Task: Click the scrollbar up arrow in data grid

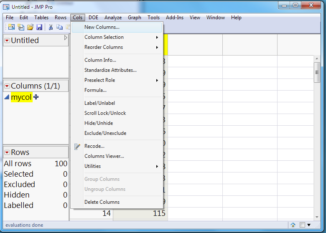Action: coord(317,58)
